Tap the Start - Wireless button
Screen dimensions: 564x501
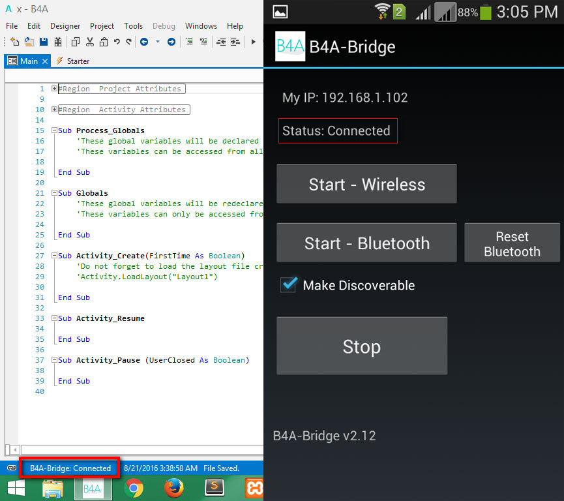tap(366, 184)
